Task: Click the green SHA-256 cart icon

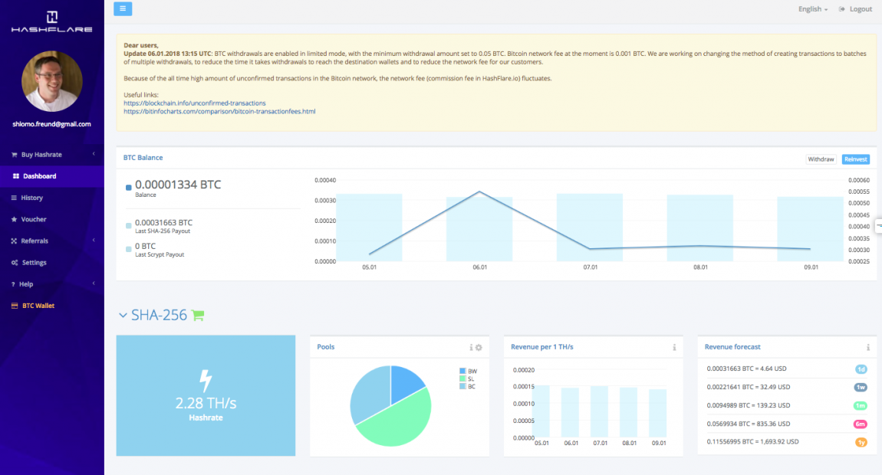Action: click(x=198, y=316)
